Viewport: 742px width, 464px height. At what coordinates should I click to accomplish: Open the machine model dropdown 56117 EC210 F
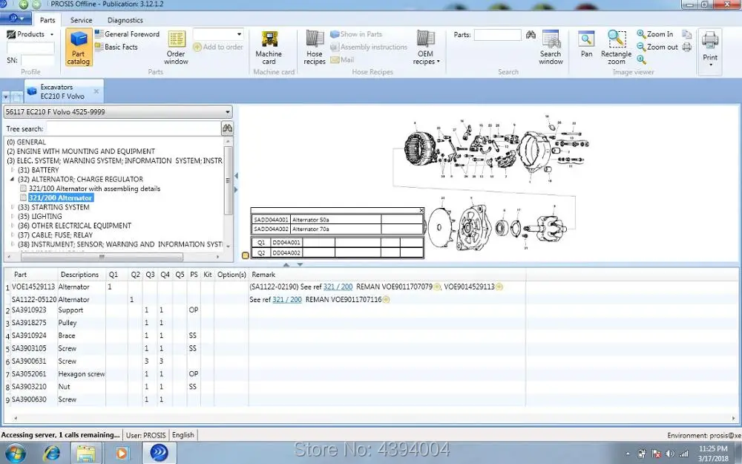118,112
